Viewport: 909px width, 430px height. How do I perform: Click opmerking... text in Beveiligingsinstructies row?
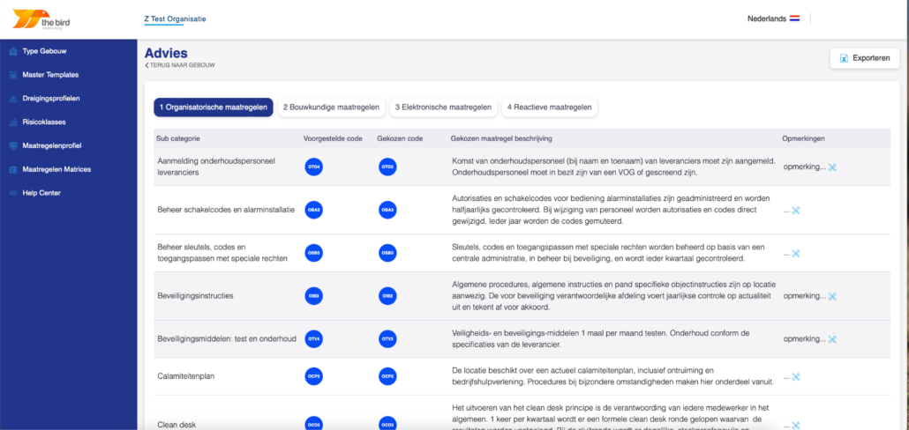[805, 296]
